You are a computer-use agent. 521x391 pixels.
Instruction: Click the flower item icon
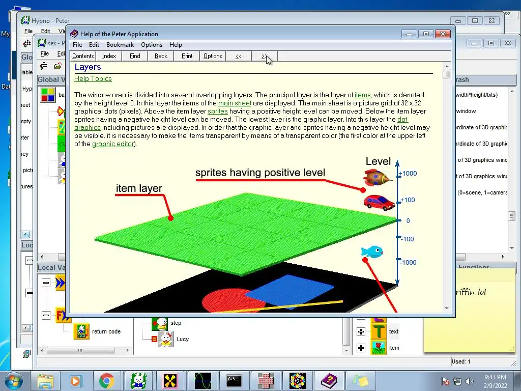[379, 348]
